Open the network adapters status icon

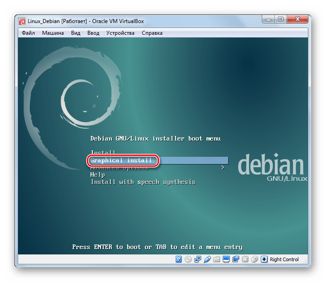pyautogui.click(x=198, y=259)
